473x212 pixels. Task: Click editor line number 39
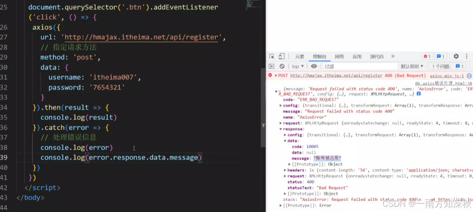coord(4,157)
